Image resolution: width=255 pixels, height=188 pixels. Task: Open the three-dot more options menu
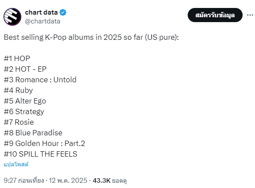tap(250, 15)
